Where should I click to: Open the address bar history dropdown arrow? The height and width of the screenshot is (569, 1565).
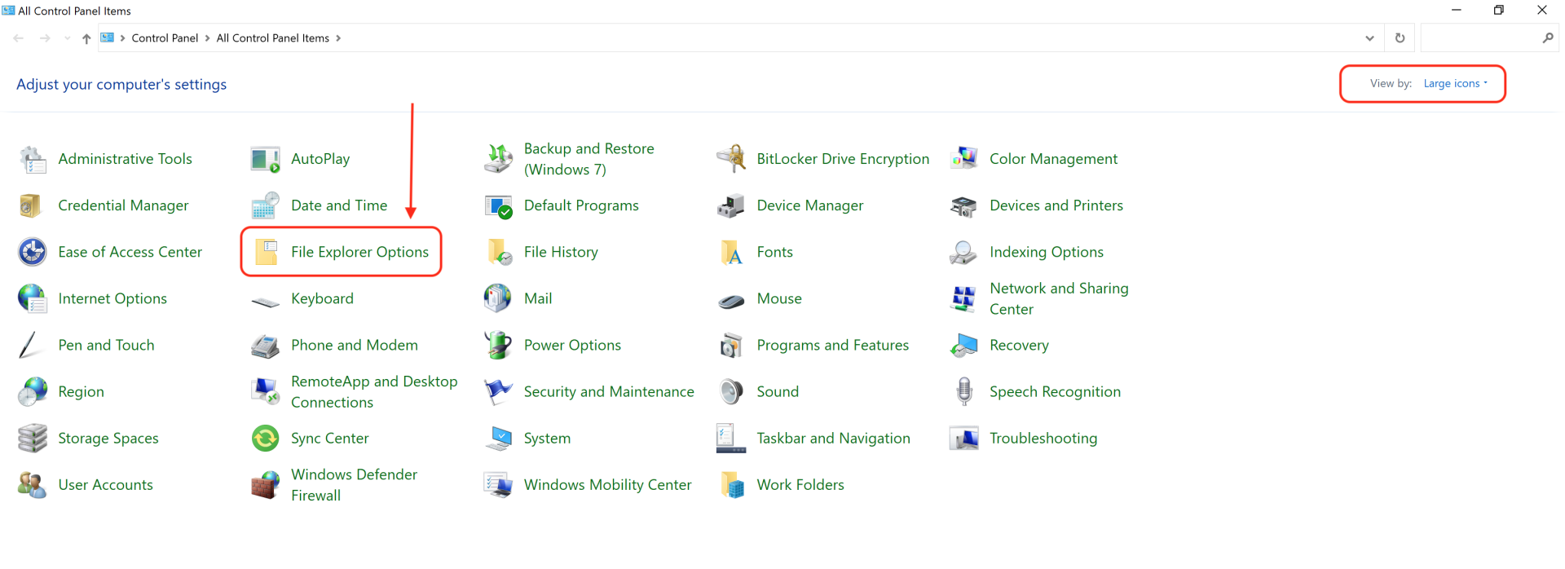pyautogui.click(x=1369, y=38)
